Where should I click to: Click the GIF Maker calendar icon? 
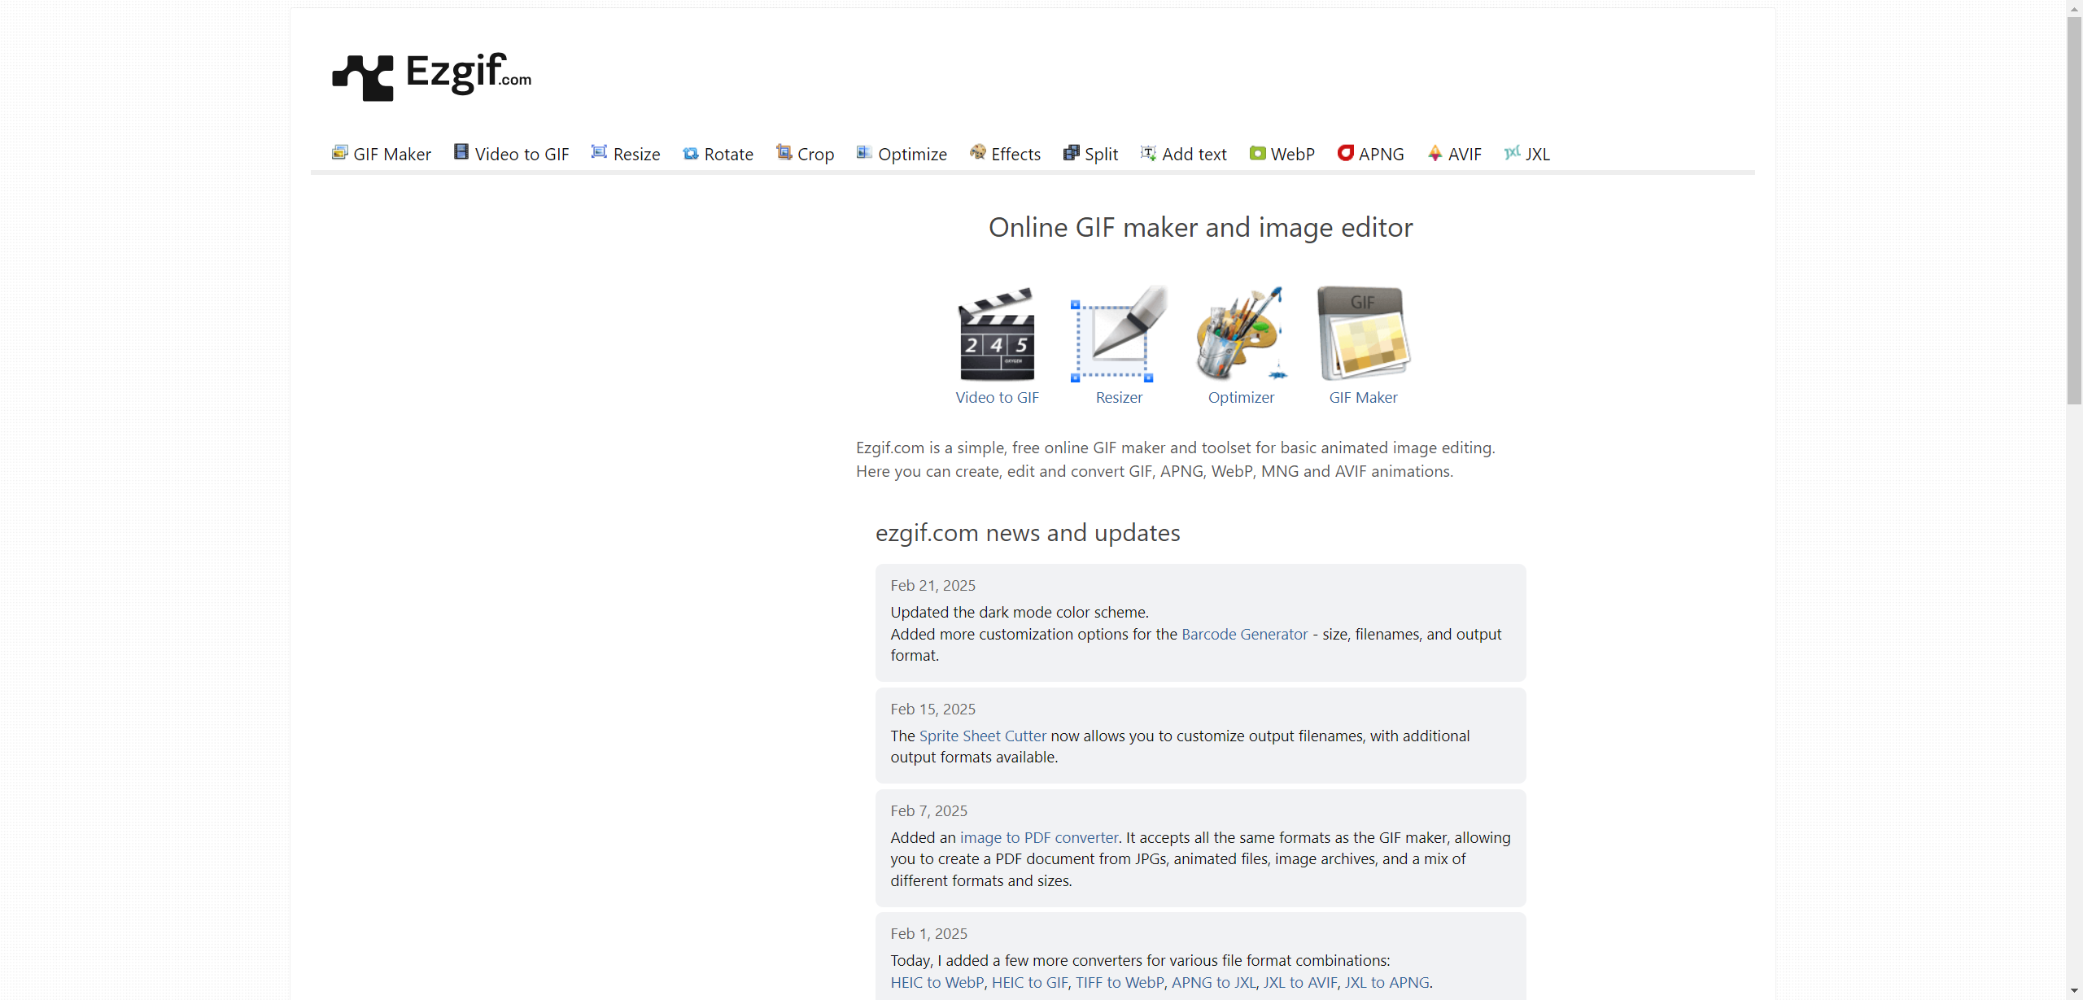tap(1363, 335)
